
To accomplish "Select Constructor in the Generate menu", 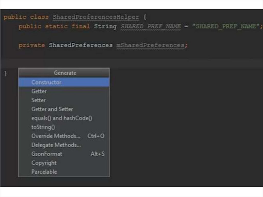I will tap(46, 82).
